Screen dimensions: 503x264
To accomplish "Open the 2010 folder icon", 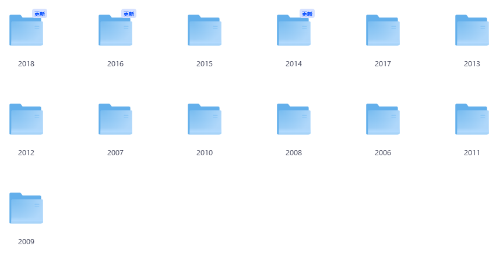I will [205, 119].
